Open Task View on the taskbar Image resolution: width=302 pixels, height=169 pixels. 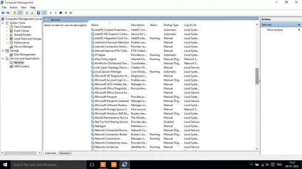(x=92, y=165)
